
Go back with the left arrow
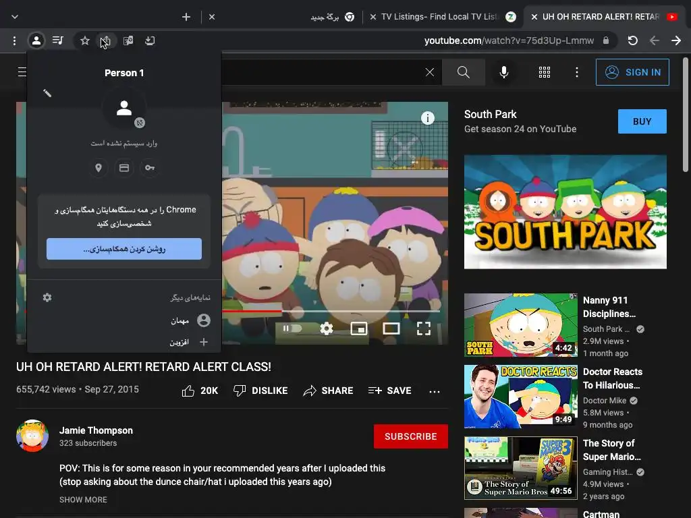pos(655,41)
